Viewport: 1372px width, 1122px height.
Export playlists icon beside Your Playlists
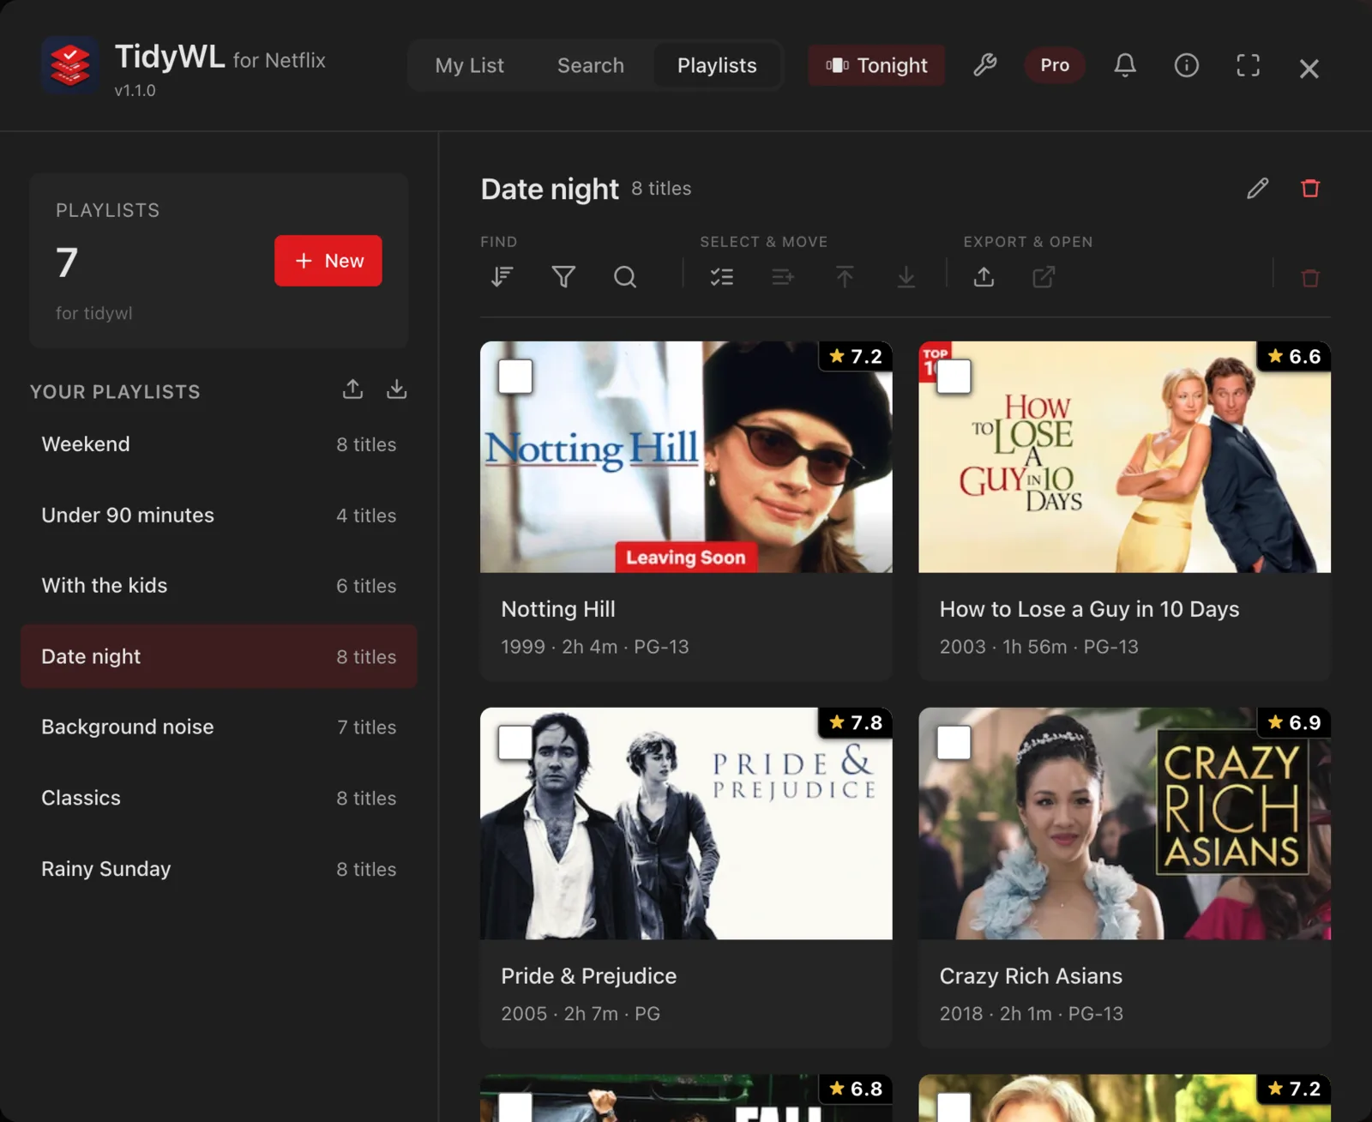click(352, 389)
